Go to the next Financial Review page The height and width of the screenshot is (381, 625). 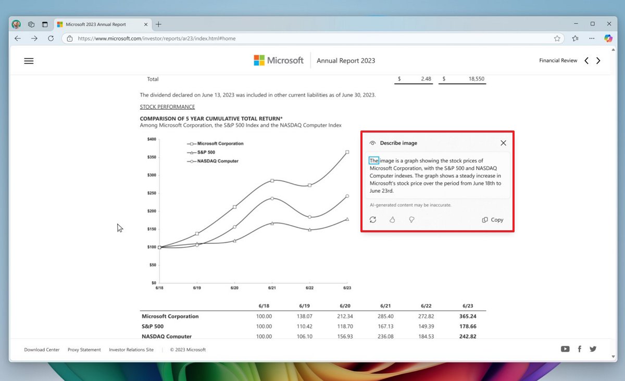[x=598, y=60]
